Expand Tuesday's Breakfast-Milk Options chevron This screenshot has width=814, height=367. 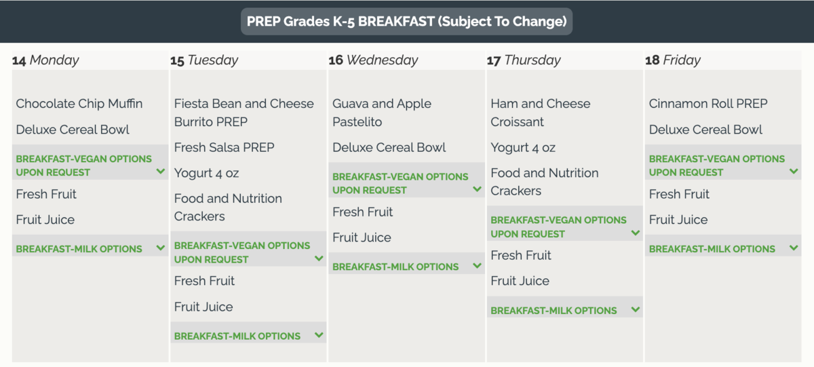319,335
